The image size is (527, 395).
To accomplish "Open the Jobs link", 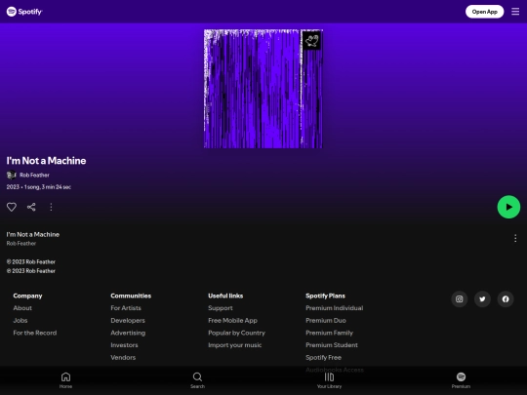I will pyautogui.click(x=20, y=321).
